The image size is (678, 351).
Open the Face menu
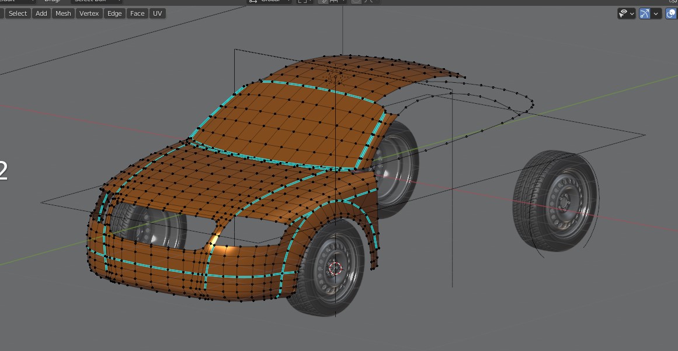pyautogui.click(x=137, y=13)
